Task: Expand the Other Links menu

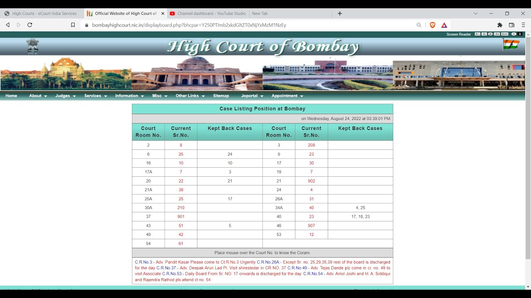Action: point(190,96)
